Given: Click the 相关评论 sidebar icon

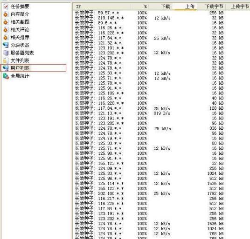Looking at the screenshot, I should [6, 30].
